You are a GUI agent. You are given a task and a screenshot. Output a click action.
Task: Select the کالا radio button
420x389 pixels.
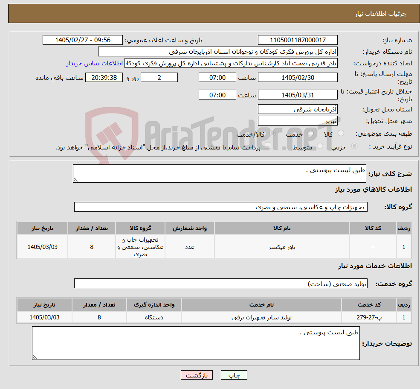(x=341, y=133)
